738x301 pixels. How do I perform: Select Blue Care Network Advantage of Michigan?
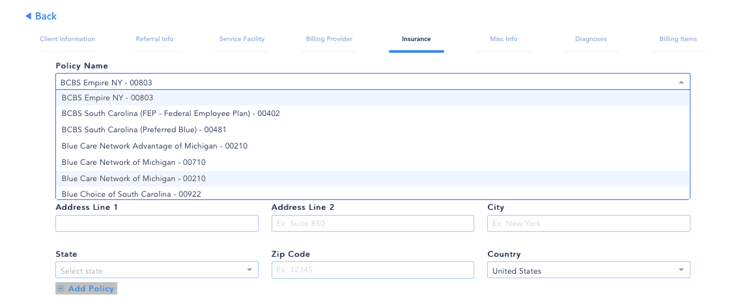pos(373,146)
